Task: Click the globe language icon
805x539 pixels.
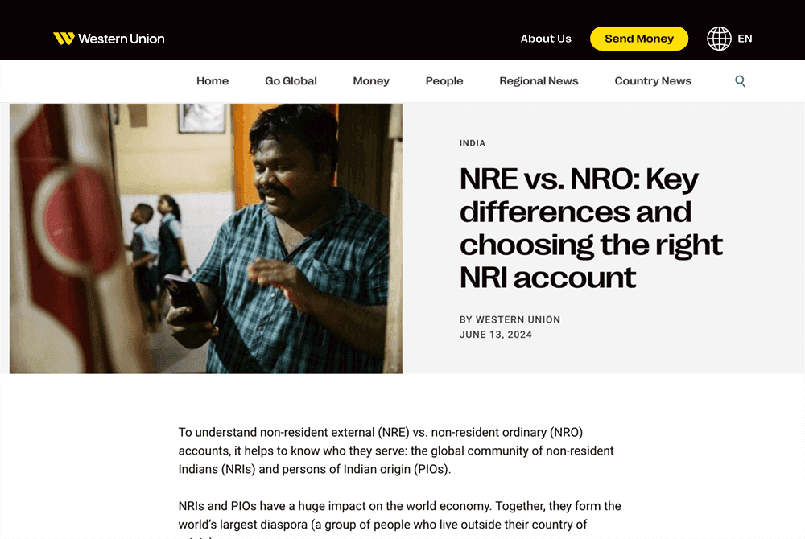Action: 719,39
